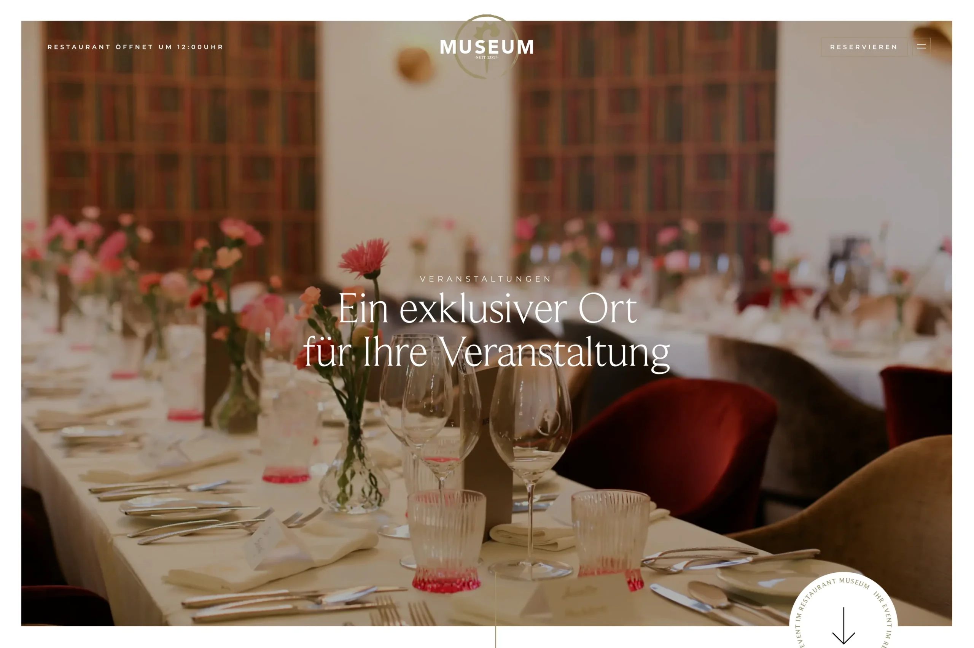Image resolution: width=974 pixels, height=648 pixels.
Task: Click the RESERVIEREN button
Action: click(864, 47)
